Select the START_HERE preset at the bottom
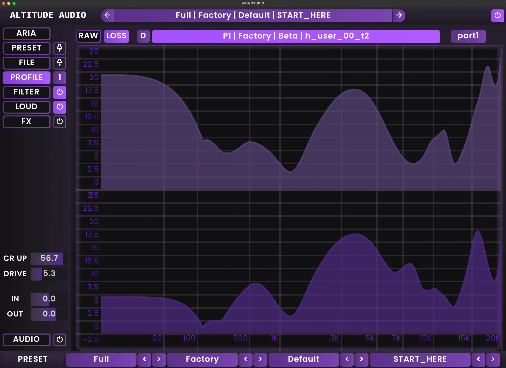506x368 pixels. 420,359
